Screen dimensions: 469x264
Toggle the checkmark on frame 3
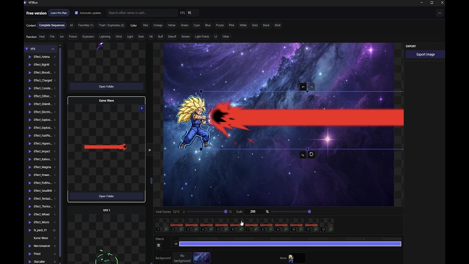pos(196,229)
